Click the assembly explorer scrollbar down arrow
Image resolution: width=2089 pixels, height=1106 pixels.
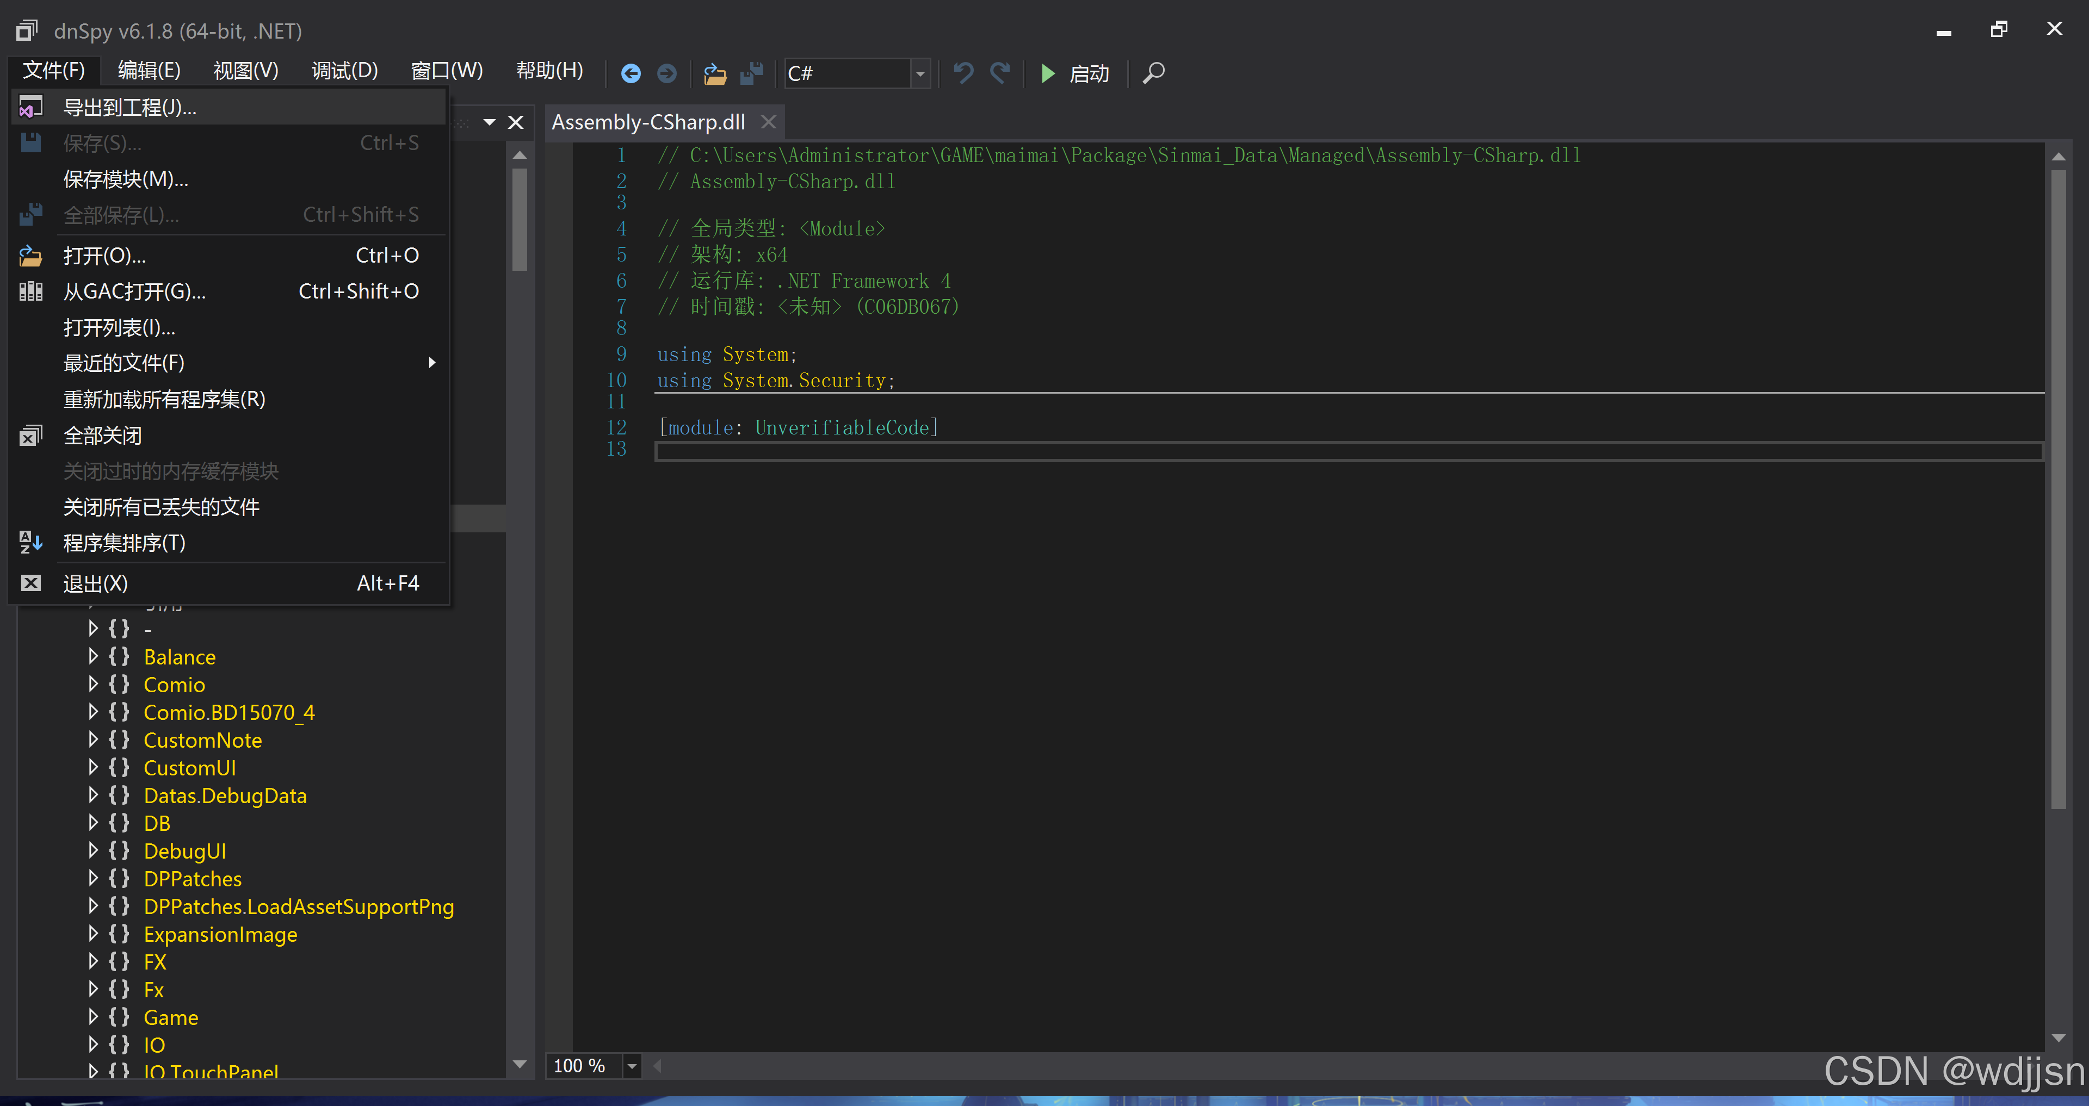[520, 1064]
